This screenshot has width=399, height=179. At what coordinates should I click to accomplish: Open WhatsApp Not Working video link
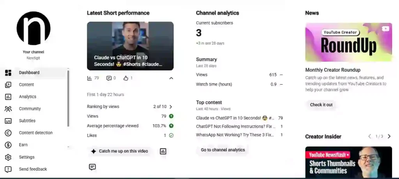235,135
